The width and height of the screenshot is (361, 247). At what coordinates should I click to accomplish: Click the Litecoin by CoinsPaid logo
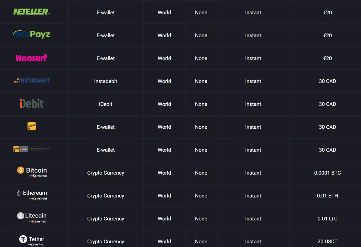(x=32, y=218)
